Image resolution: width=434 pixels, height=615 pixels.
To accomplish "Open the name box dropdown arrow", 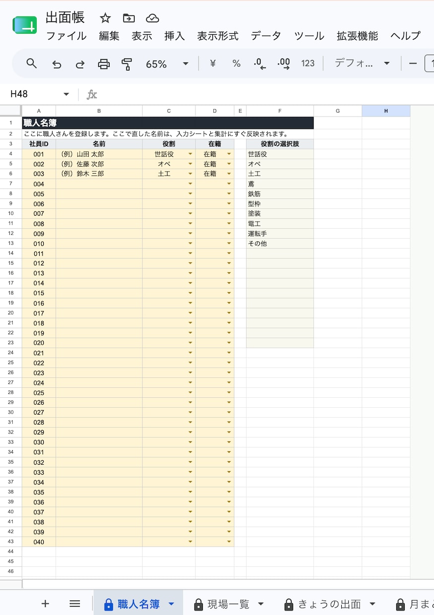I will pyautogui.click(x=66, y=94).
